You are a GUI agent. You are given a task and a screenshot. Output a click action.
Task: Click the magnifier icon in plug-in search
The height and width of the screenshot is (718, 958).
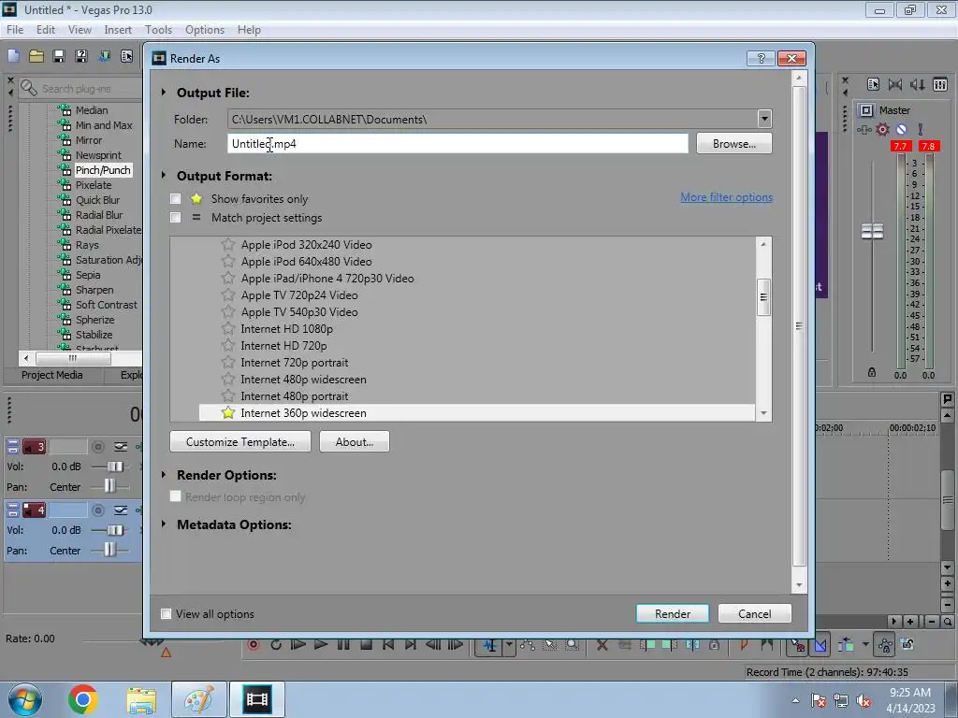tap(29, 88)
